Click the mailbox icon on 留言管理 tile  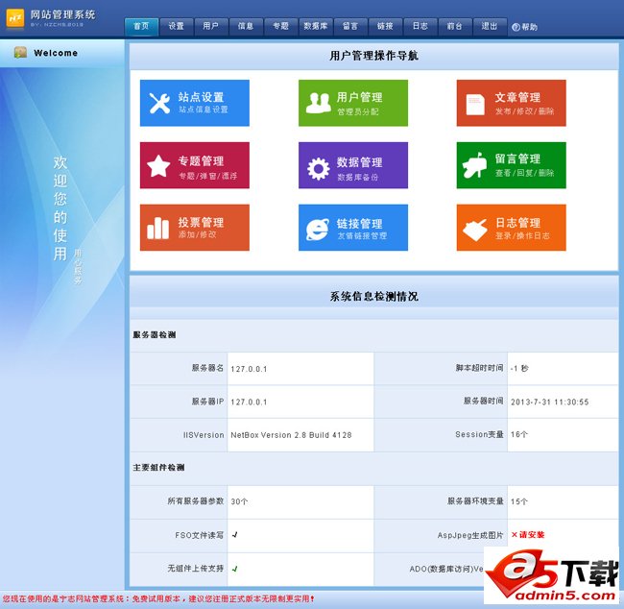pyautogui.click(x=474, y=165)
